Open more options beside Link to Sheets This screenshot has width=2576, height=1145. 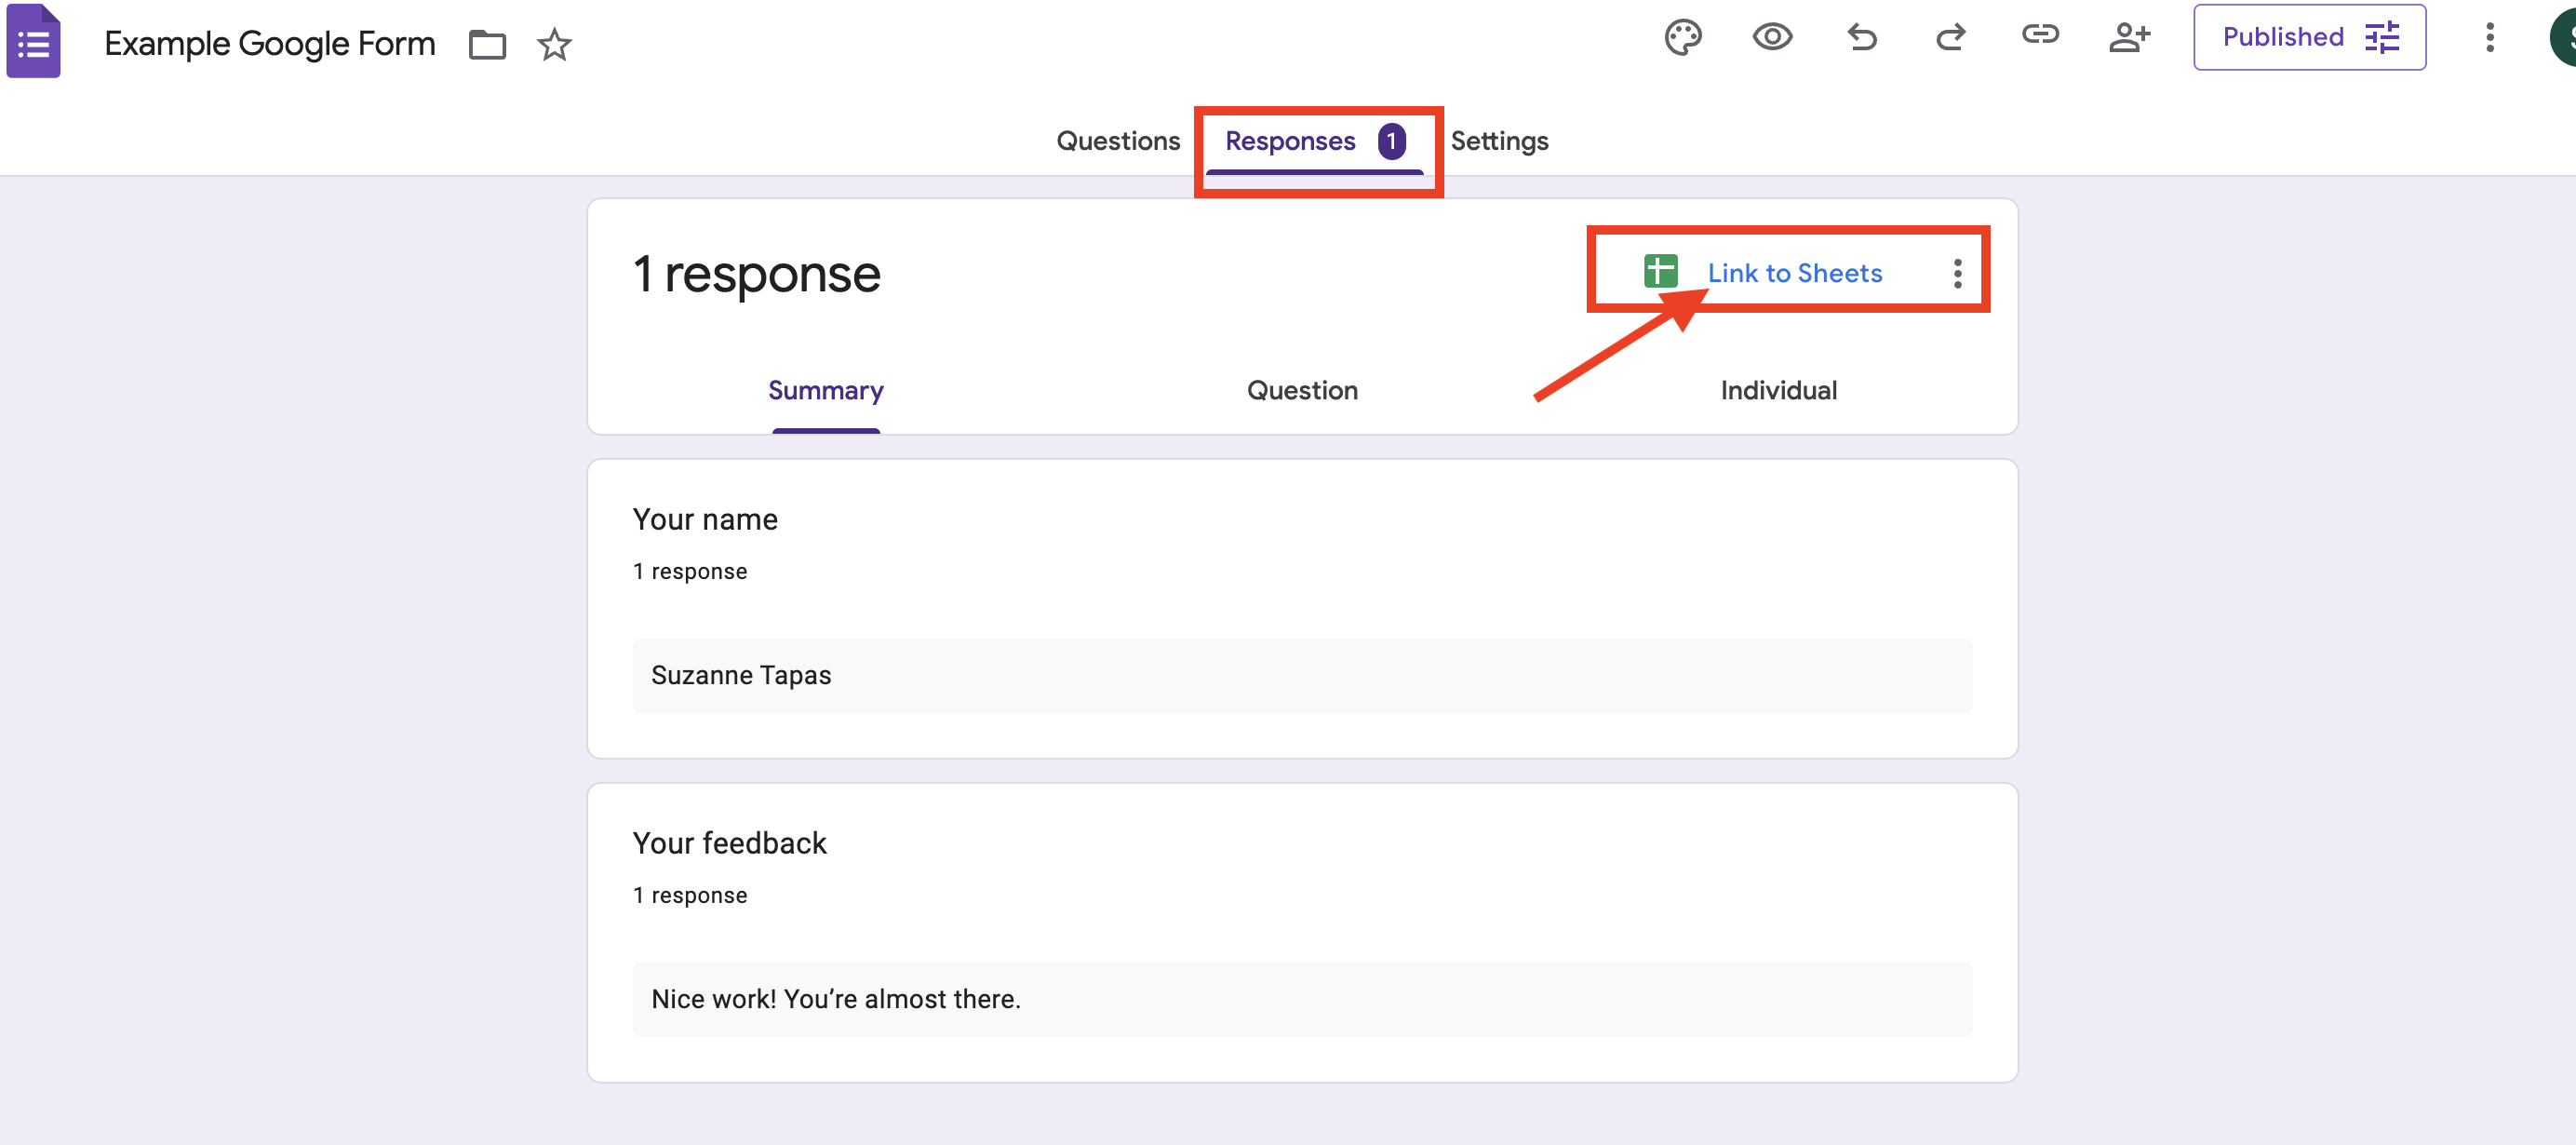1957,273
